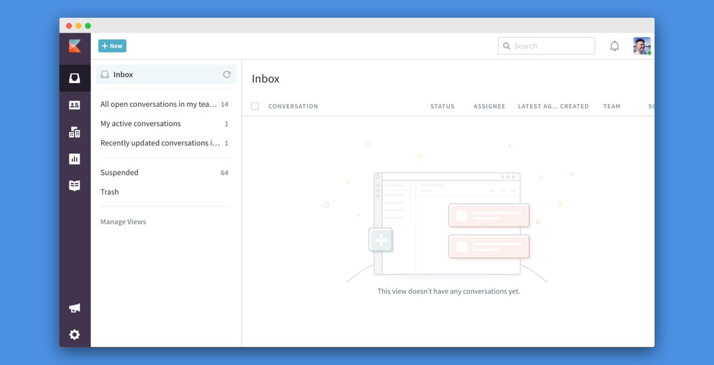Screen dimensions: 714x365
Task: Click the + New button
Action: [x=112, y=46]
